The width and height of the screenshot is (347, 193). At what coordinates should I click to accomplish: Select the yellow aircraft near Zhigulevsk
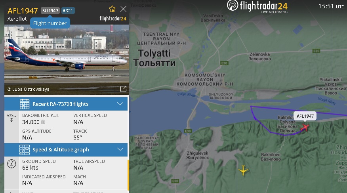(x=243, y=170)
